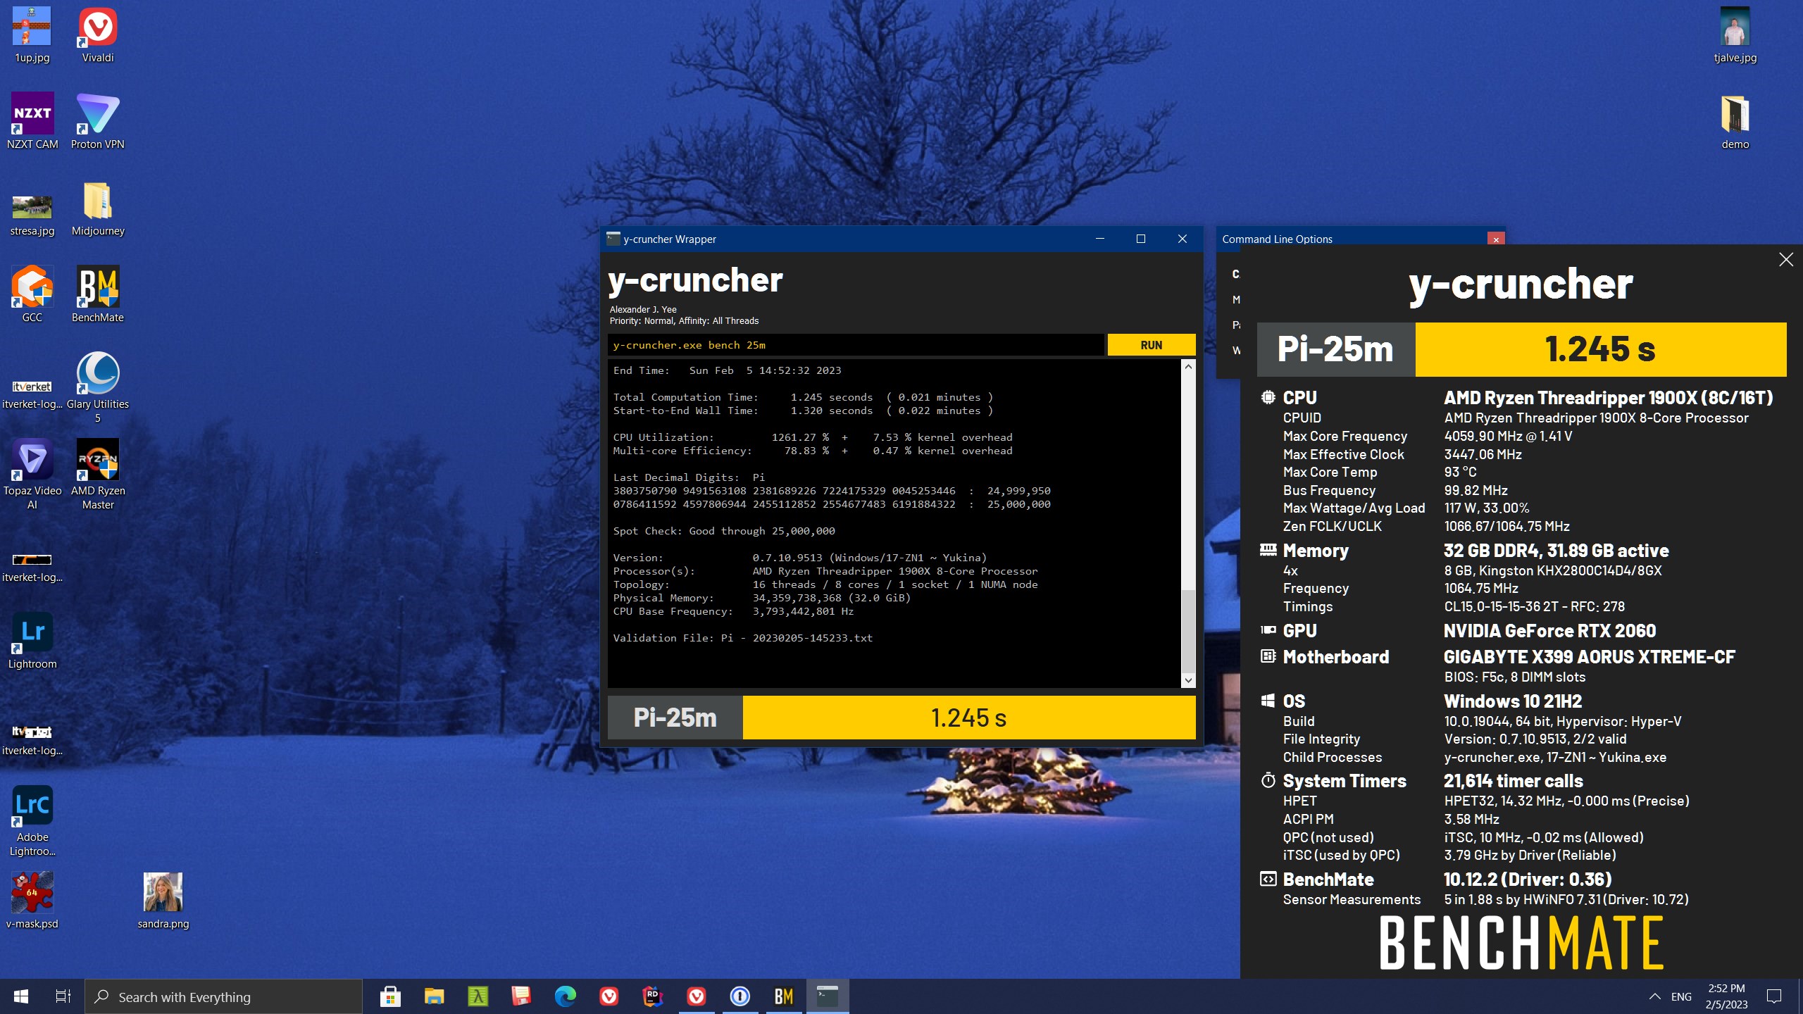Click the yellow 1.245 s result bar in Wrapper
The height and width of the screenshot is (1014, 1803).
(x=969, y=718)
